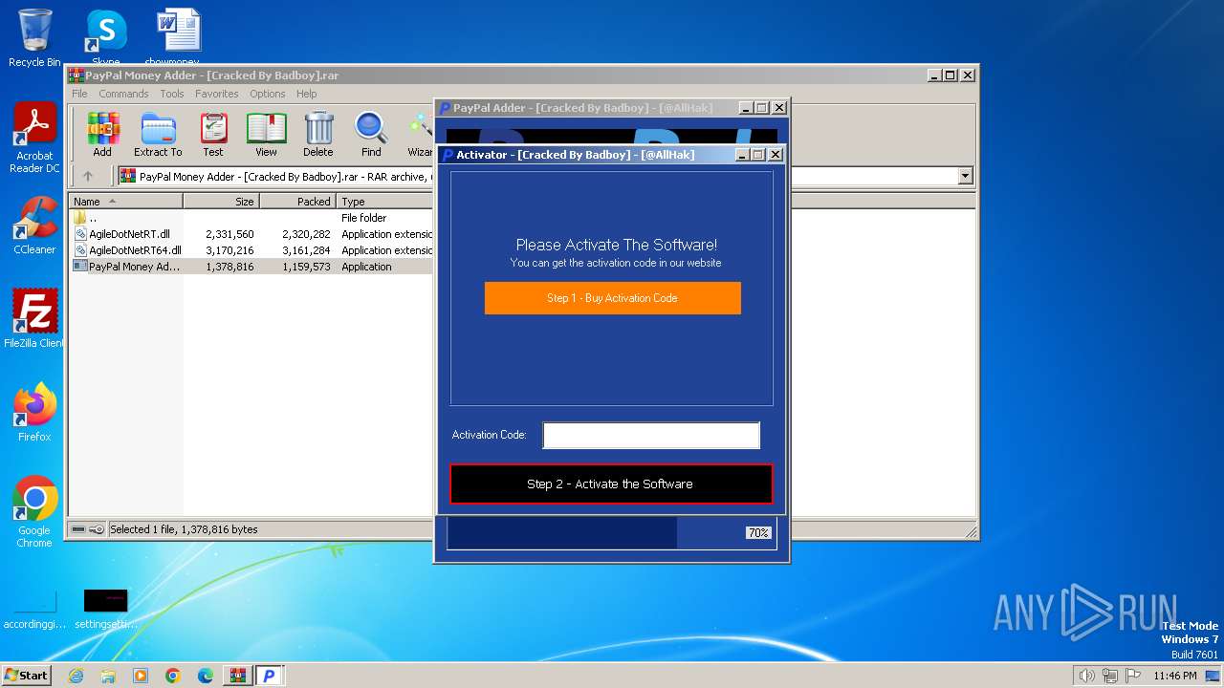Click the taskbar clock showing 11:46 PM
Screen dimensions: 1224x688
pos(1175,676)
